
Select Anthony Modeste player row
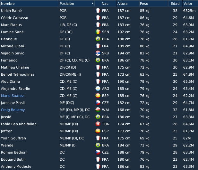coord(99,166)
